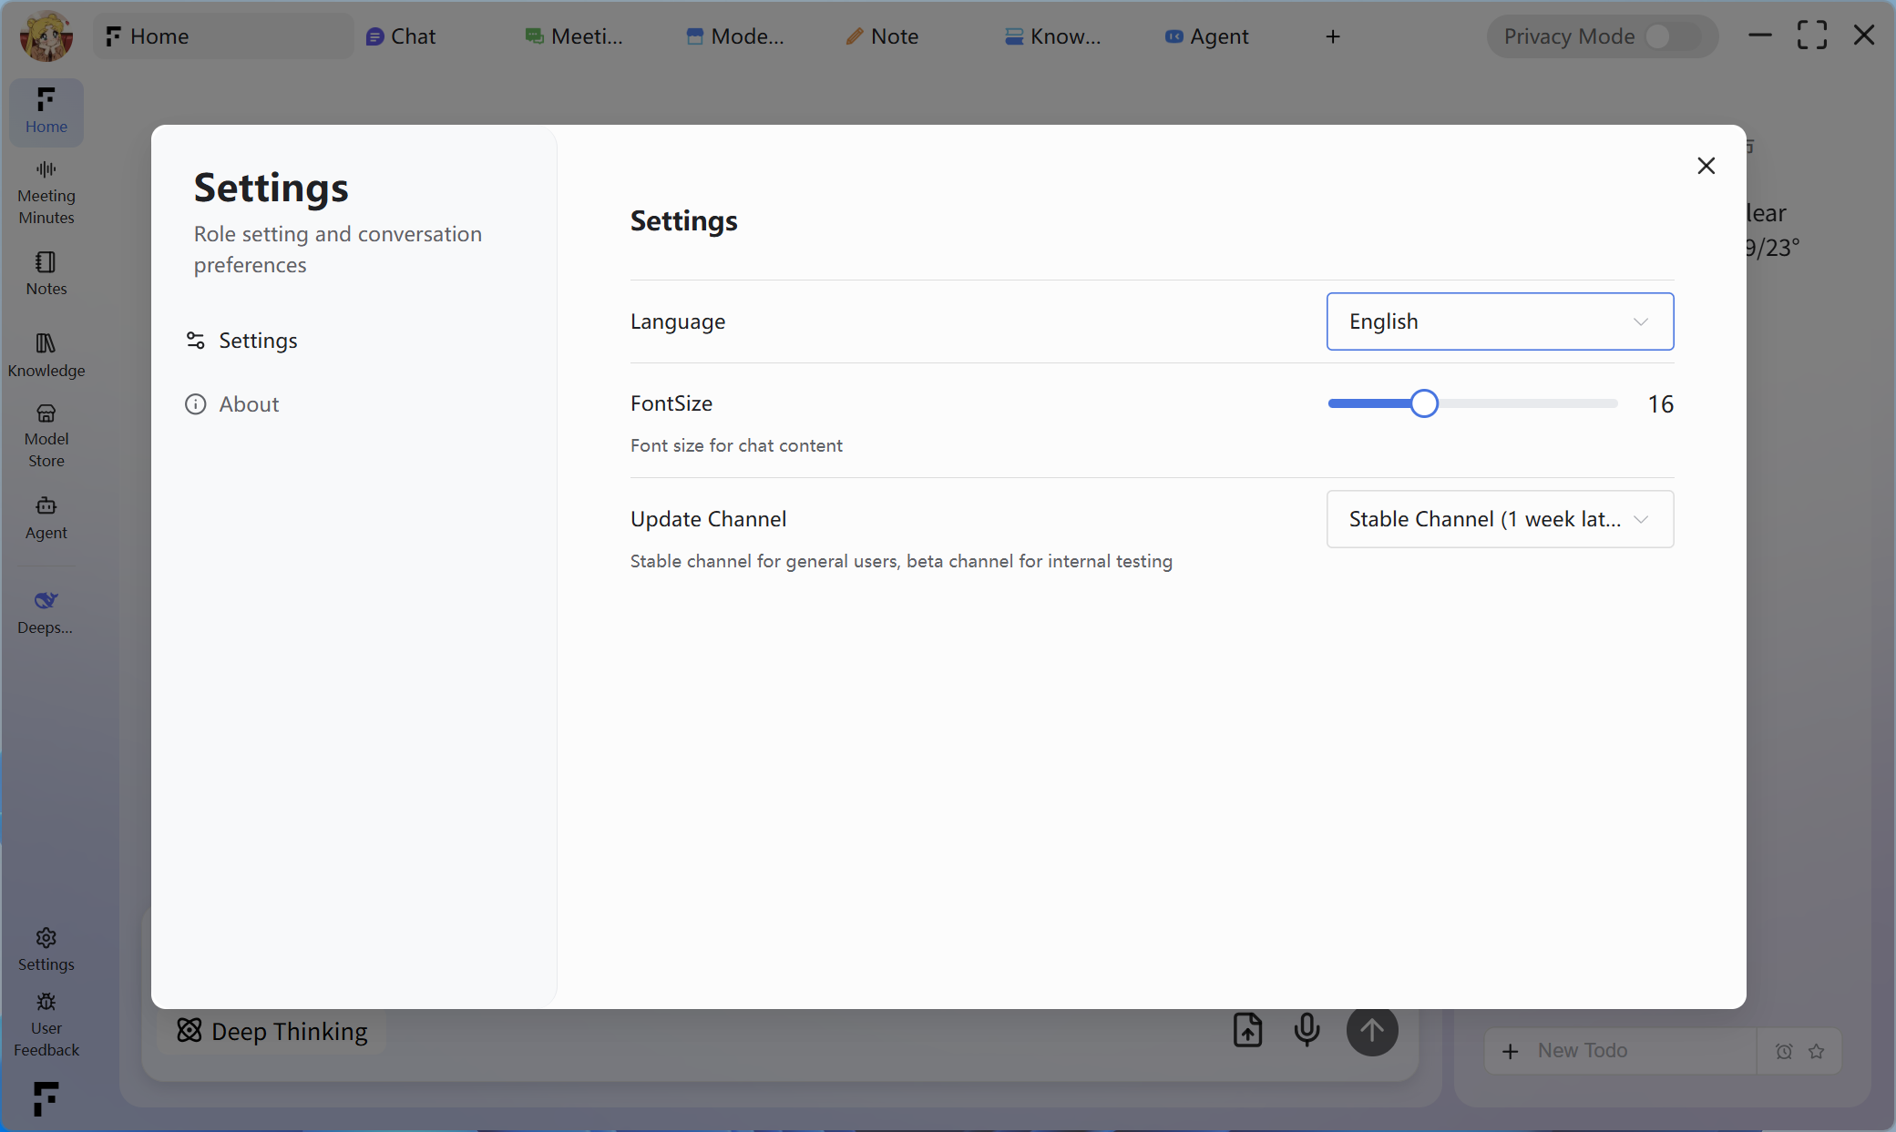Select the Notes sidebar icon
This screenshot has width=1896, height=1132.
pos(46,273)
